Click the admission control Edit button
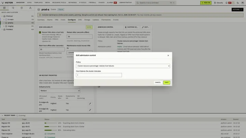This screenshot has width=246, height=138. pos(146,27)
